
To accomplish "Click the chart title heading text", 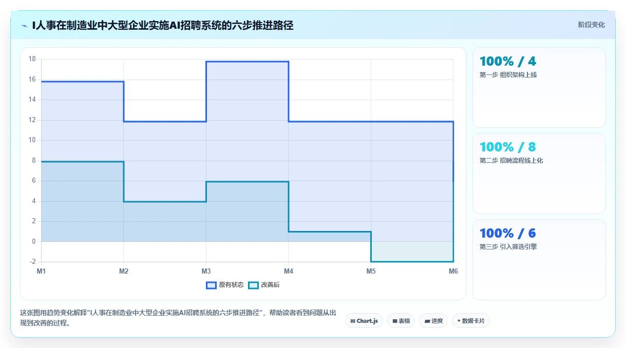I will (163, 25).
